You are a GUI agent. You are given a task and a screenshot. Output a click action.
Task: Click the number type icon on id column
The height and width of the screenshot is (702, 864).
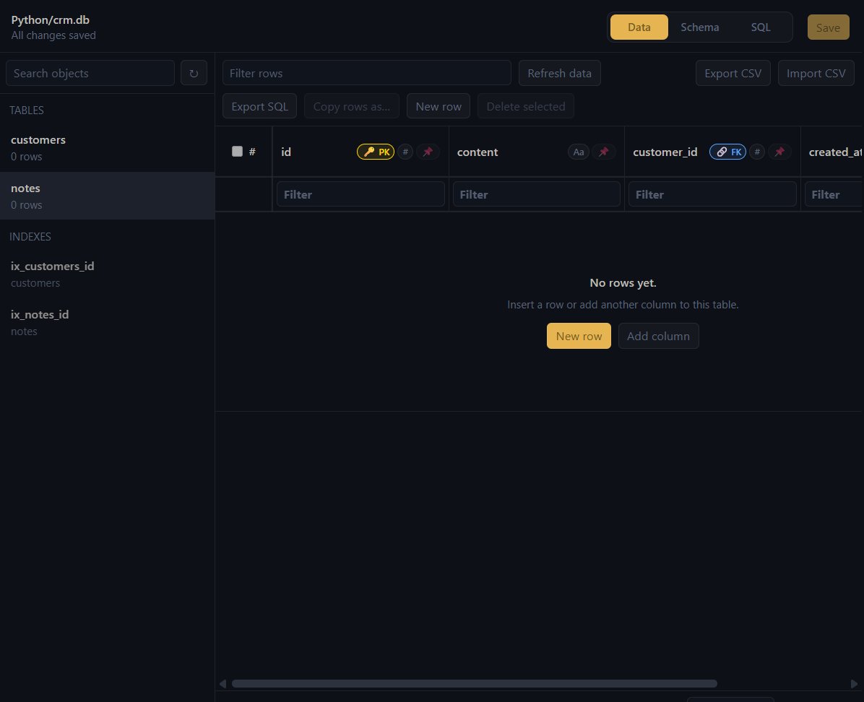tap(405, 152)
